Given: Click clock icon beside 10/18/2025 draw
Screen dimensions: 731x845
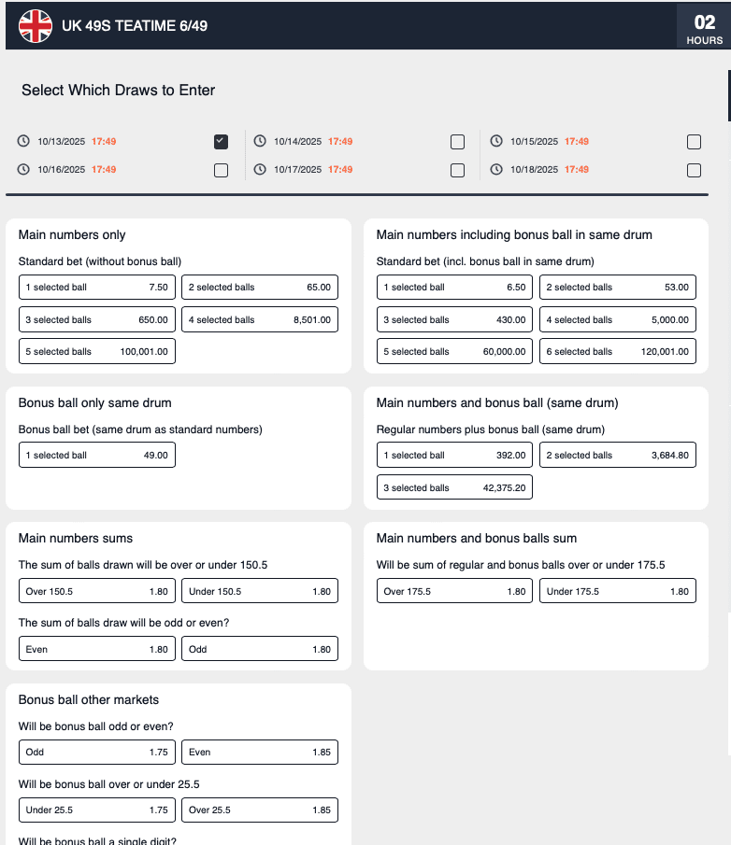Looking at the screenshot, I should tap(497, 170).
